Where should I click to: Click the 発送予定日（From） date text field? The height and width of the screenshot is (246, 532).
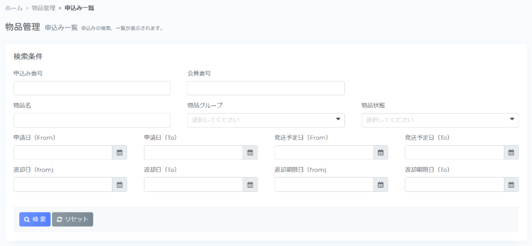pyautogui.click(x=324, y=152)
